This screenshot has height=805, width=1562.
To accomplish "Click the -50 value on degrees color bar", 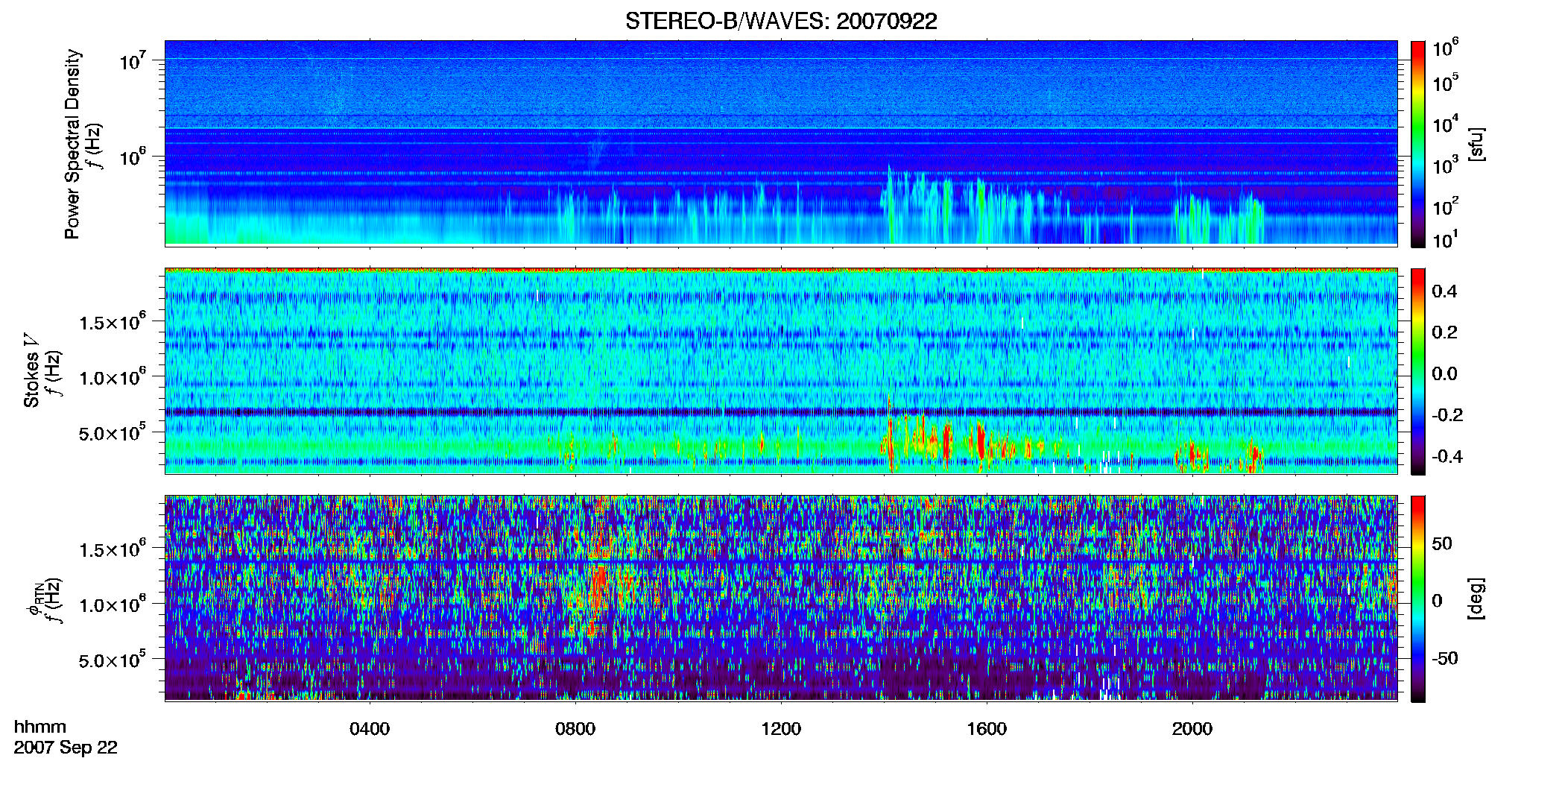I will click(1445, 658).
